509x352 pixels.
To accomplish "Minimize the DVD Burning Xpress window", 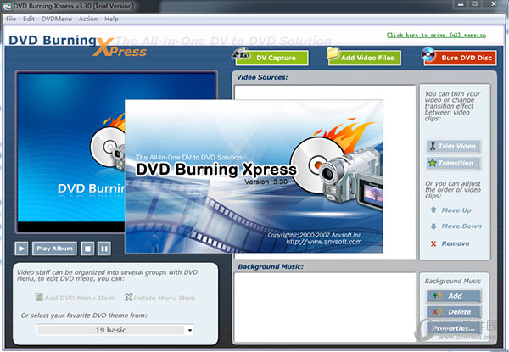I will pos(461,4).
